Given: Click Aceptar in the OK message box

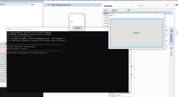Looking at the screenshot, I should tap(77, 28).
